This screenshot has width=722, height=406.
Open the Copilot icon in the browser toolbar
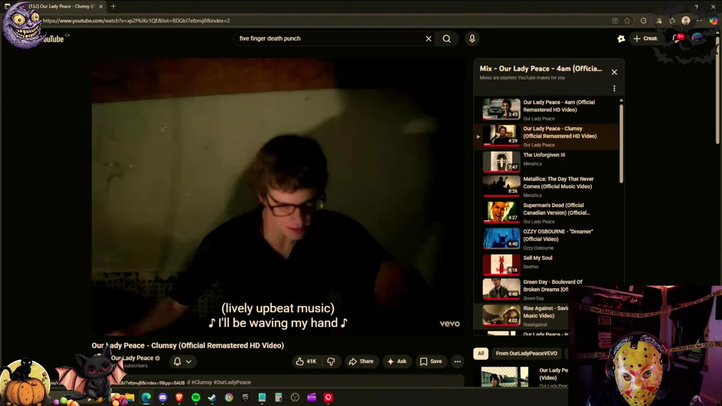coord(714,21)
